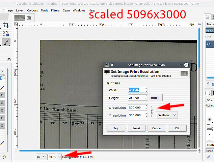This screenshot has width=214, height=162.
Task: Click the Y resolution input field
Action: click(x=136, y=115)
